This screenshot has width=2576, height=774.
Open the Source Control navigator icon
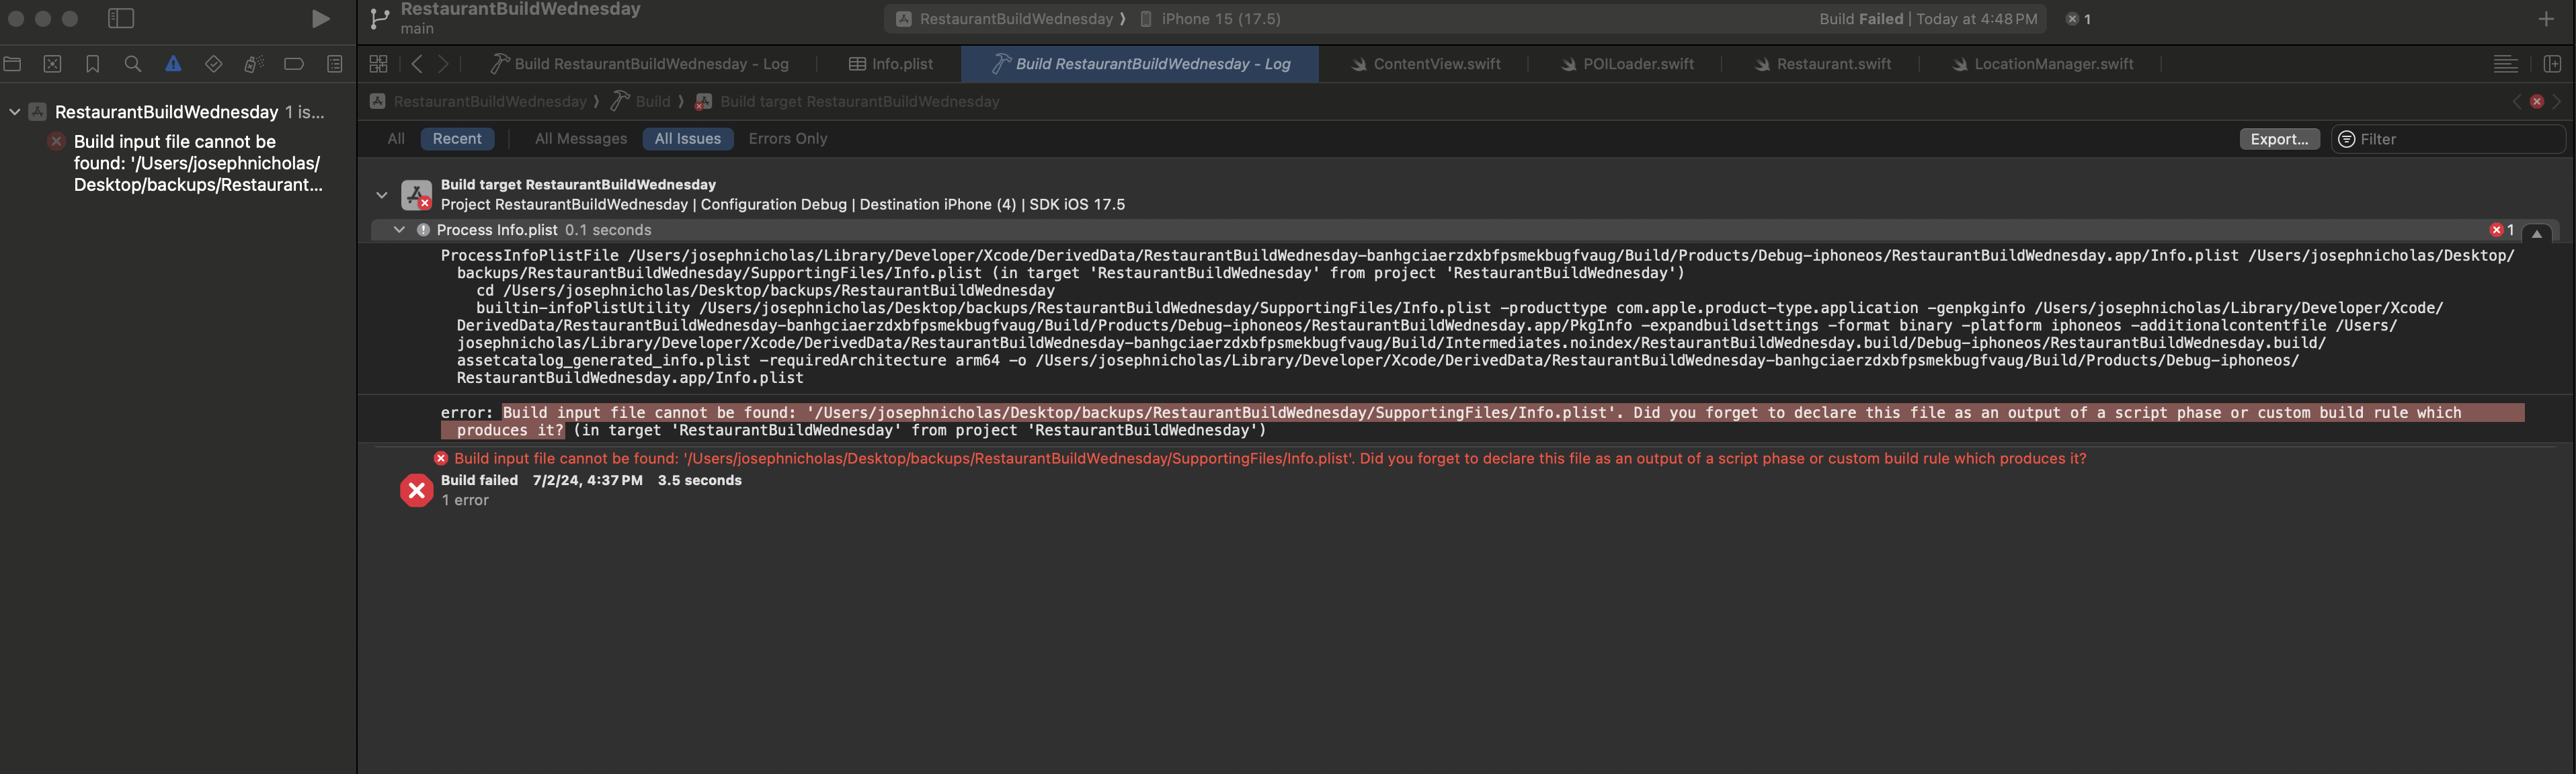click(x=53, y=64)
